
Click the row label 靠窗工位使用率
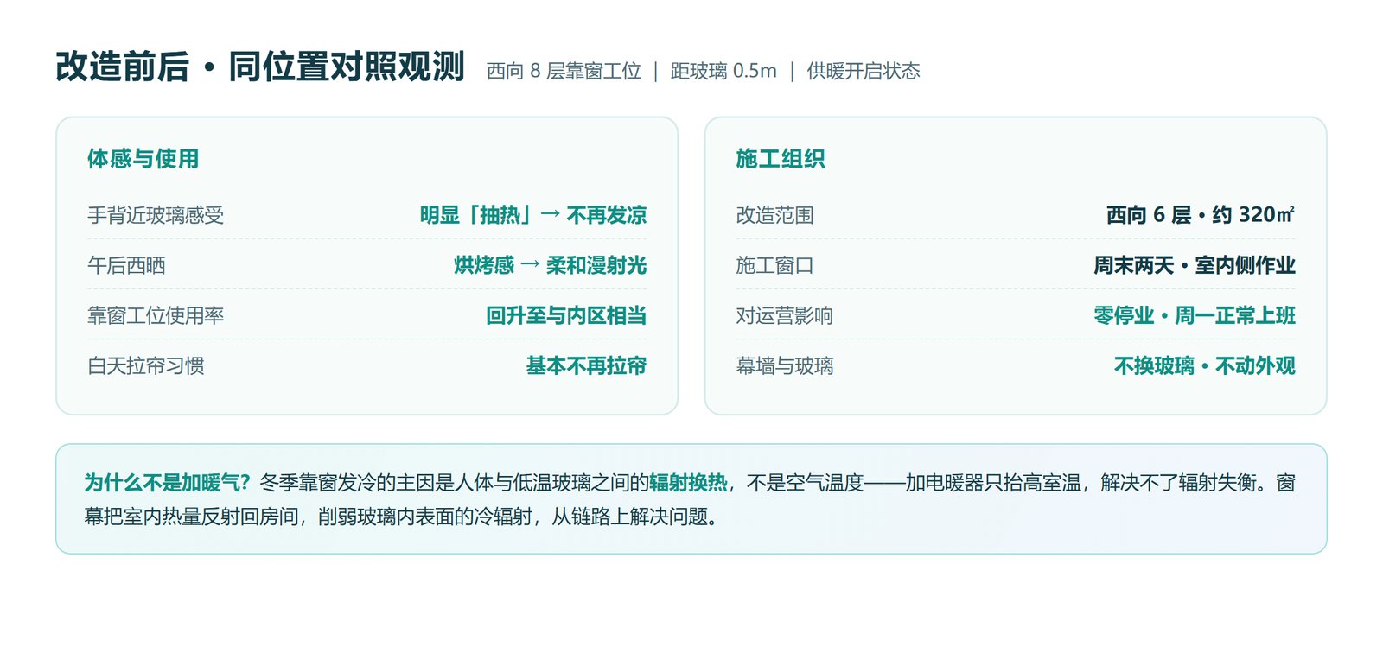tap(156, 315)
